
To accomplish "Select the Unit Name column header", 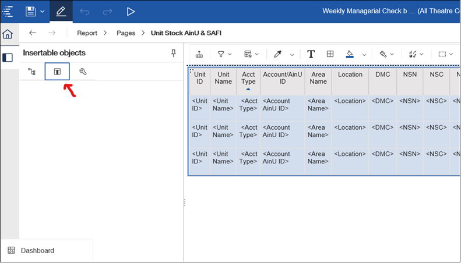I will point(223,81).
